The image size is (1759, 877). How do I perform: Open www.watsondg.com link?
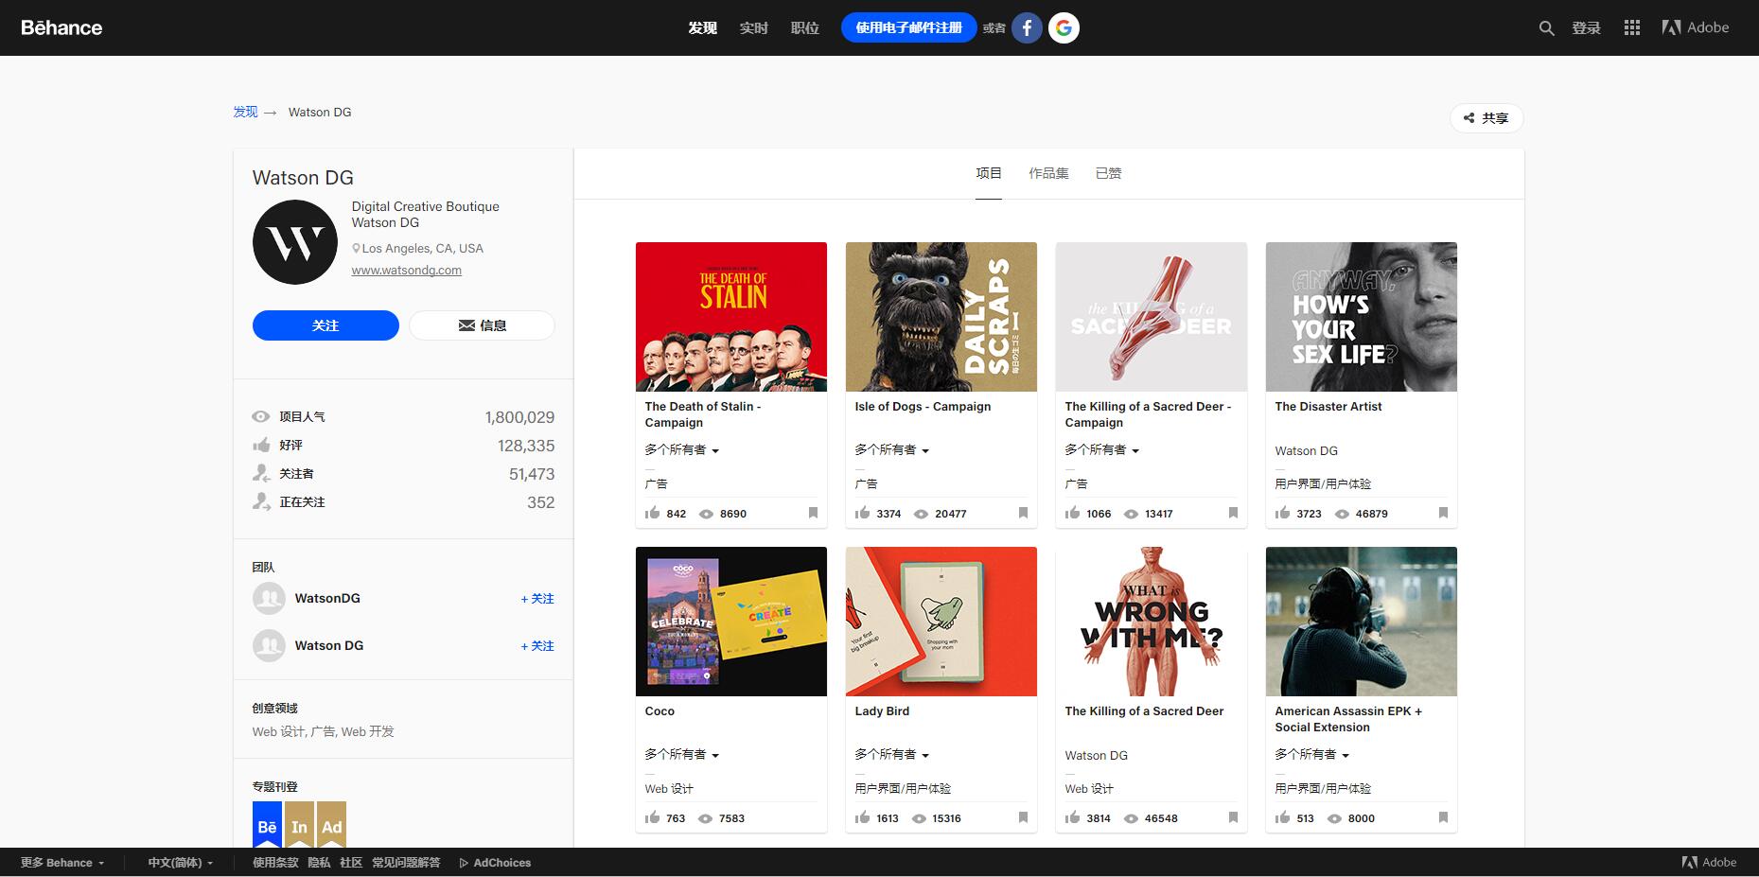407,270
